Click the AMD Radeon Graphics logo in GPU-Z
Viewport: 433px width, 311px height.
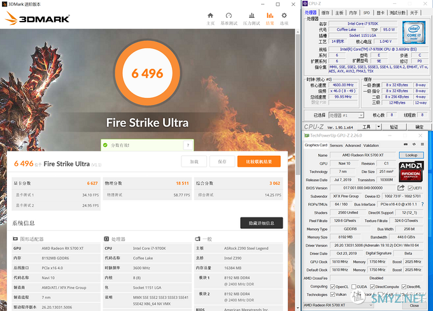click(x=411, y=172)
